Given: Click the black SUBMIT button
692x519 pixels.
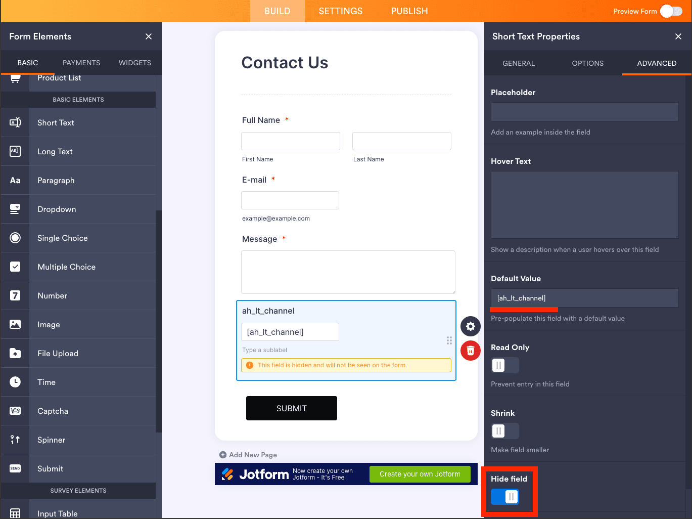Looking at the screenshot, I should pos(291,408).
